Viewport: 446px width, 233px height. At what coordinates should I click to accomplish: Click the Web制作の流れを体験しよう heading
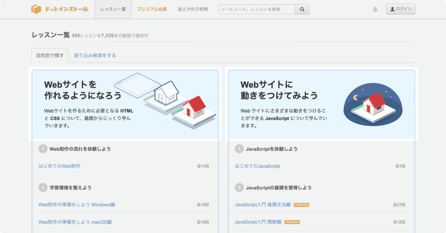coord(80,148)
